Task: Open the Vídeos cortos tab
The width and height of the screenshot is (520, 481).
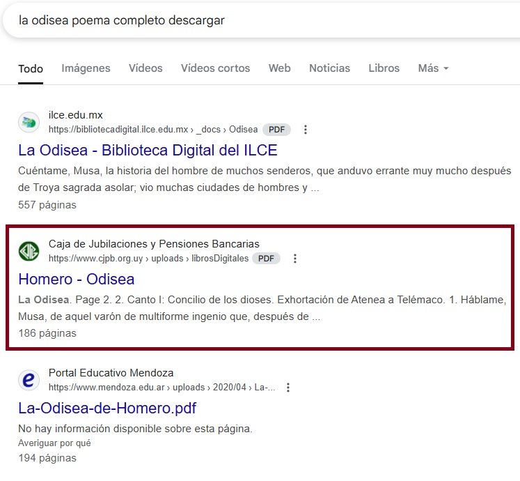Action: [x=216, y=68]
